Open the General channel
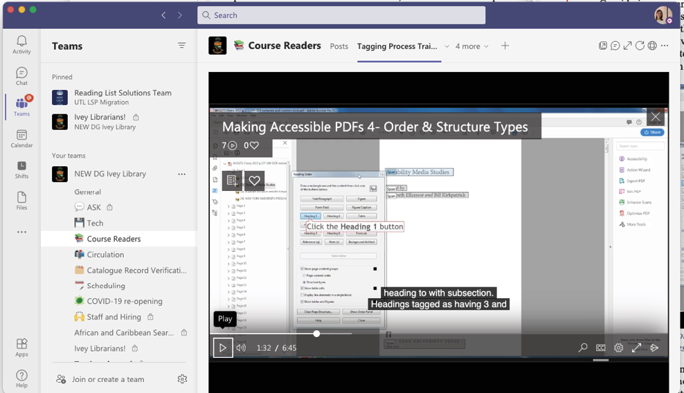 pyautogui.click(x=87, y=192)
